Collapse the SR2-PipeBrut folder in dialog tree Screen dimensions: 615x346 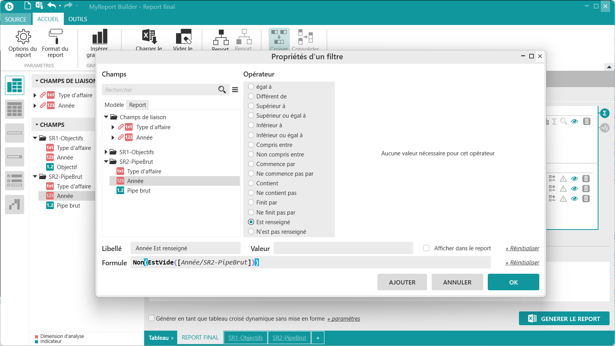pyautogui.click(x=106, y=162)
